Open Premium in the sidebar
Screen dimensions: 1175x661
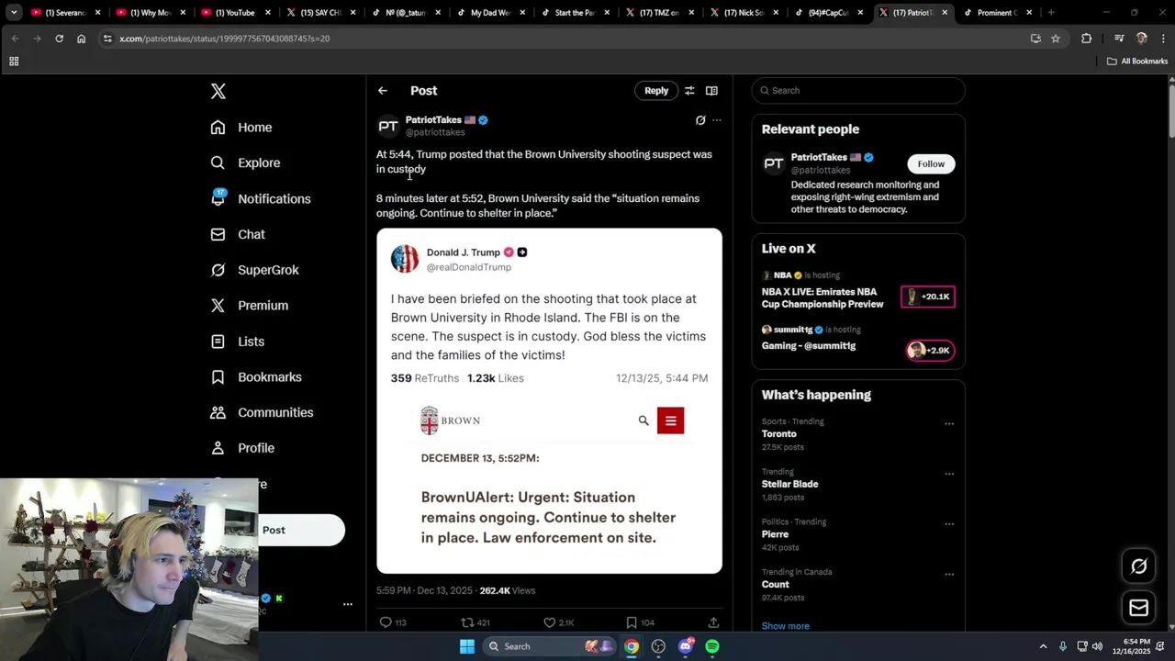[x=250, y=306]
